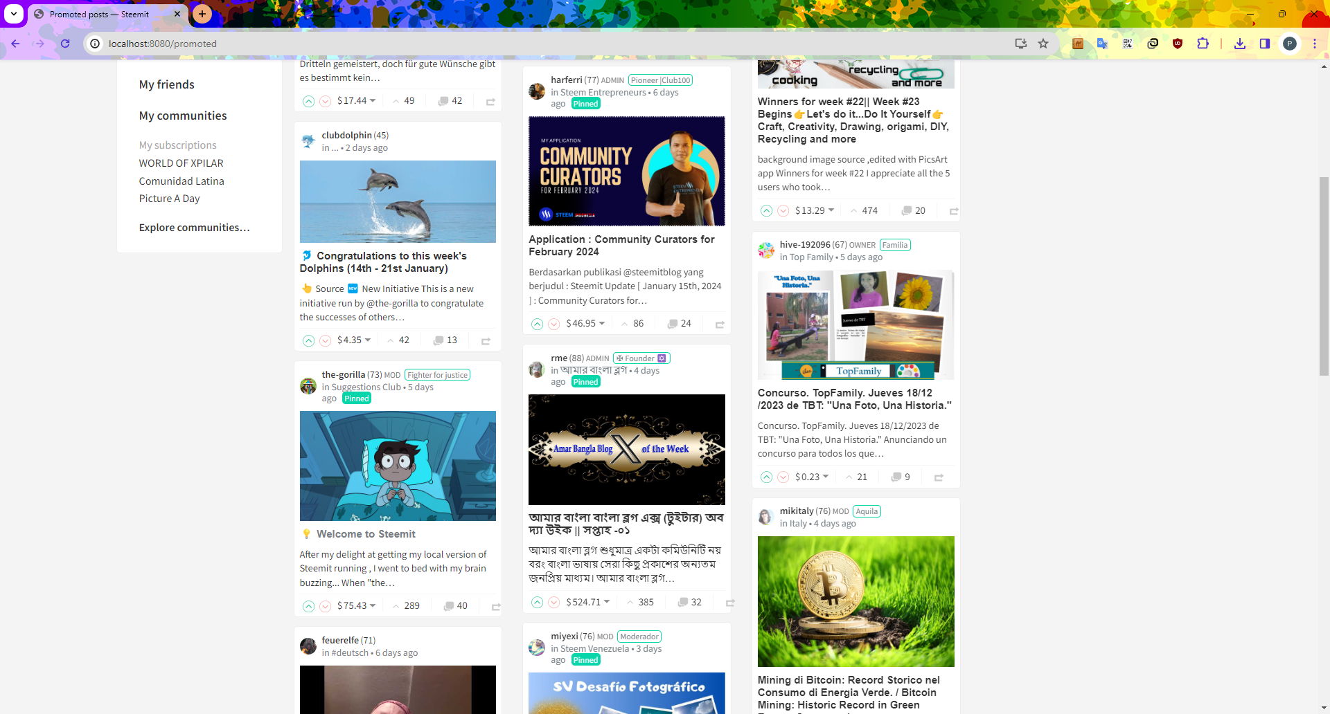This screenshot has height=714, width=1330.
Task: Open the uBlock Origin extension icon
Action: click(x=1178, y=44)
